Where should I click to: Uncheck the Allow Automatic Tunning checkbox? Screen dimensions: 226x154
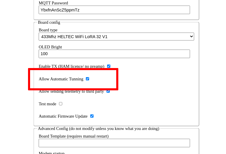[x=88, y=79]
